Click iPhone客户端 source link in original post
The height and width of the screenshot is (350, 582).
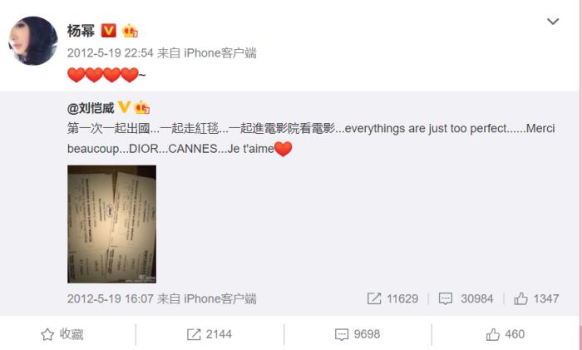click(x=220, y=298)
